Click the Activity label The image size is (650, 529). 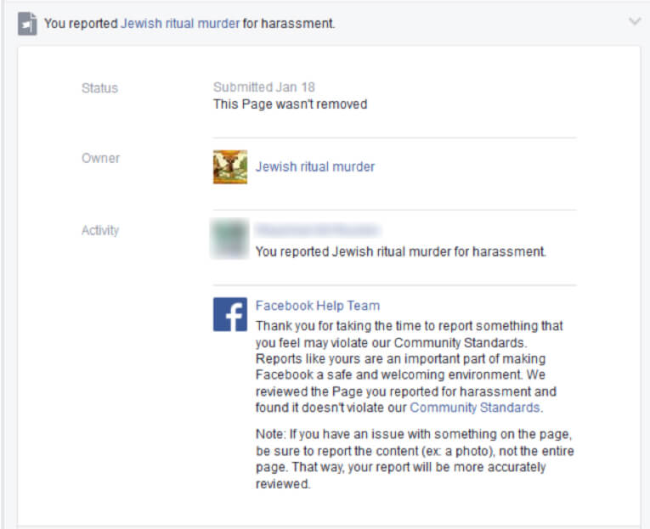(x=100, y=230)
